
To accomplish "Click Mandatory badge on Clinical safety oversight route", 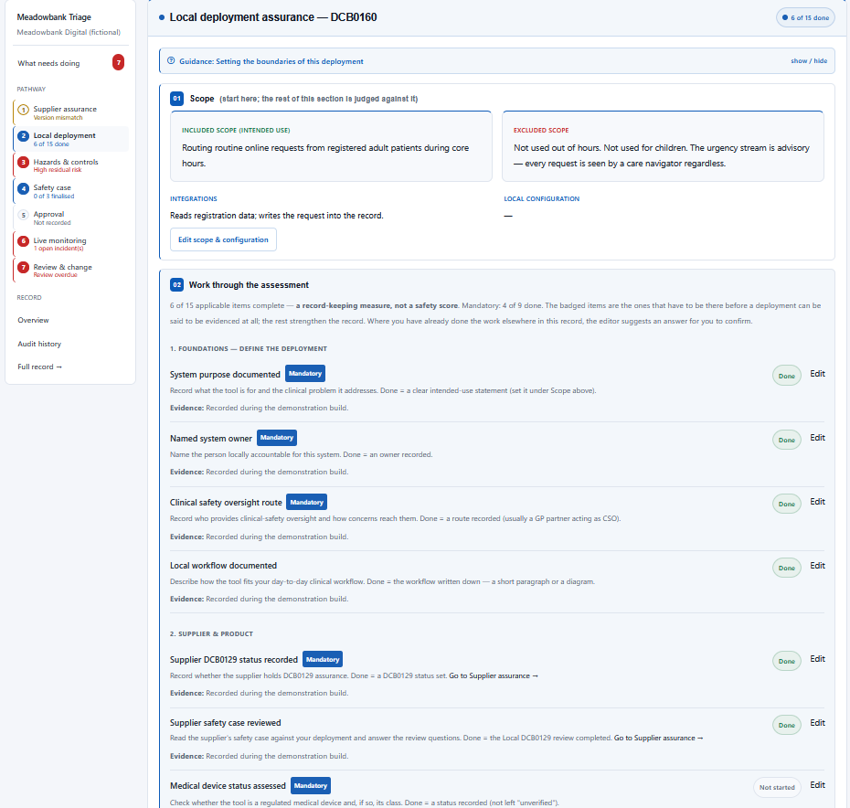I will (x=307, y=502).
